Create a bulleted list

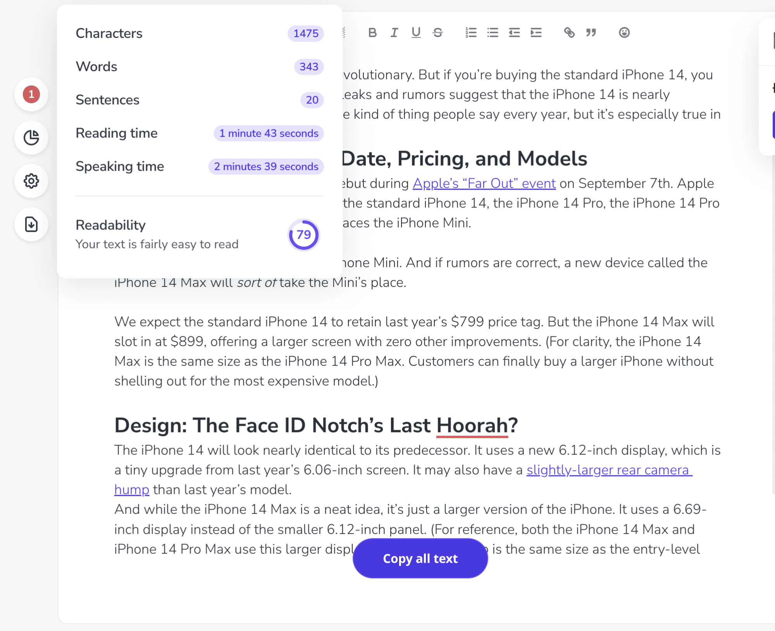pos(492,33)
